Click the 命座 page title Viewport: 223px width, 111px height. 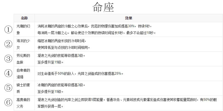[x=103, y=7]
